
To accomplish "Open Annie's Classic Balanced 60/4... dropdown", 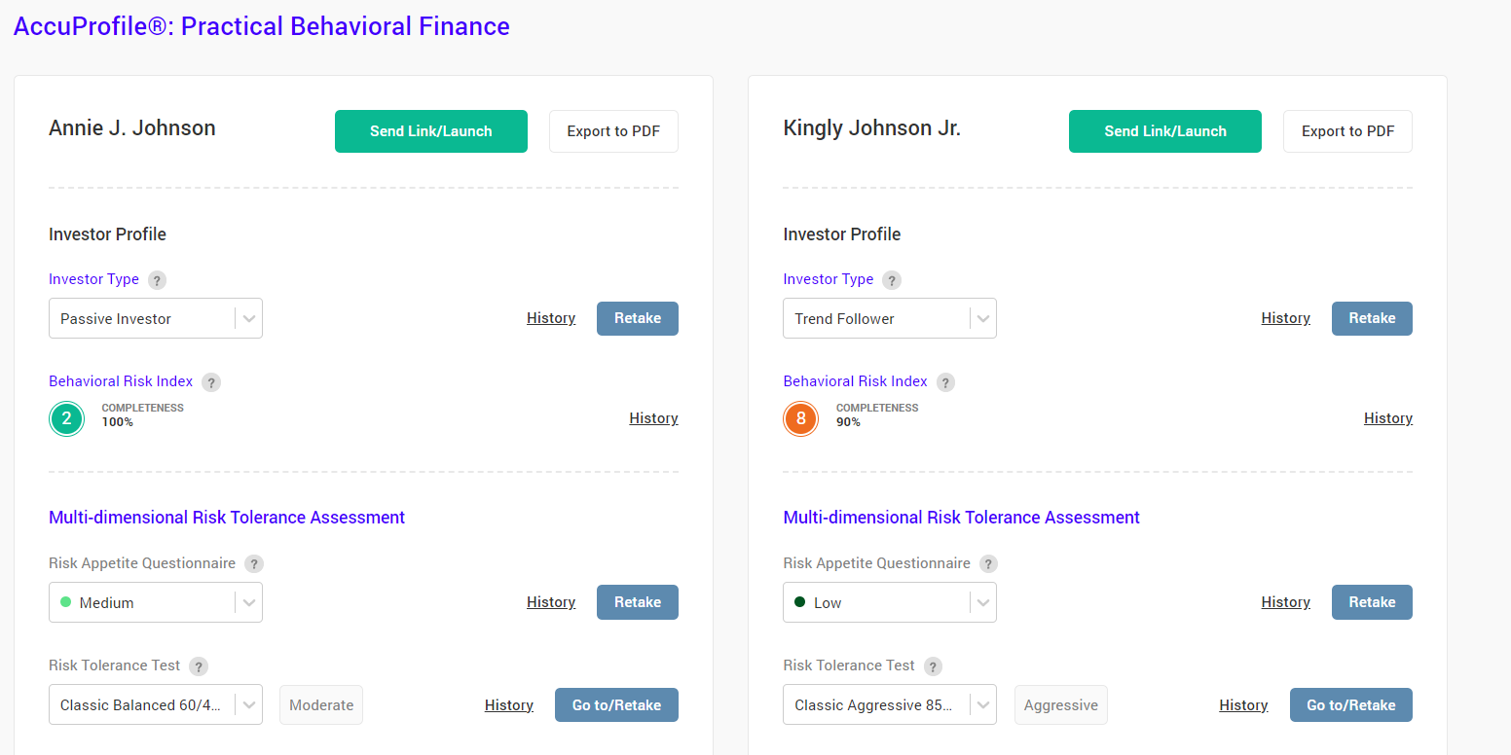I will [x=156, y=705].
